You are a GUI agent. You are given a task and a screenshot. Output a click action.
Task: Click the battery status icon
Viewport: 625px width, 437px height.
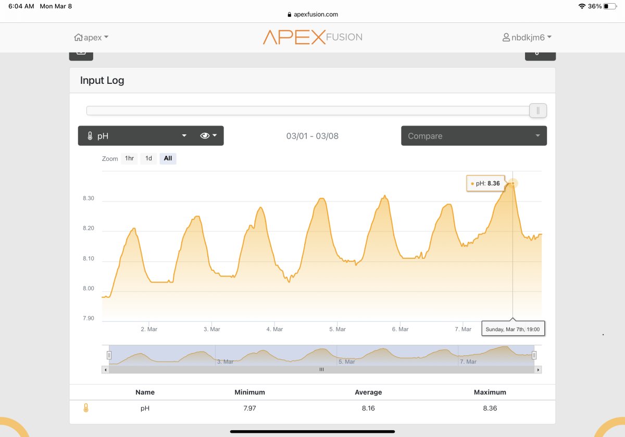tap(609, 6)
